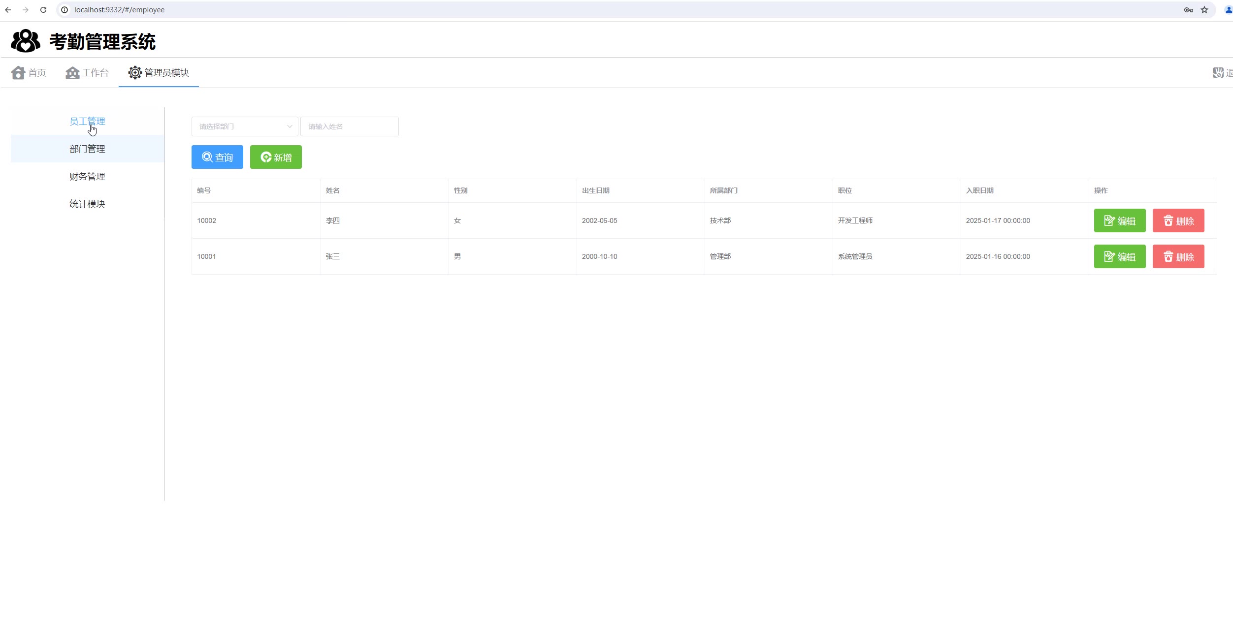Expand the 请选择部门 department dropdown
This screenshot has width=1233, height=628.
pos(245,126)
